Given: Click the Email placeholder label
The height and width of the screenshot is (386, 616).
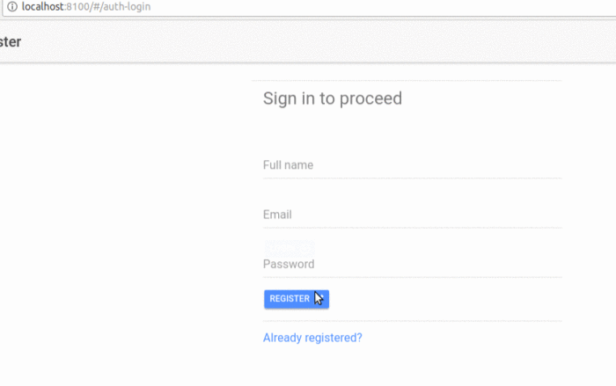Looking at the screenshot, I should 277,215.
